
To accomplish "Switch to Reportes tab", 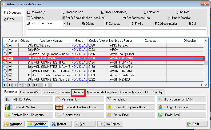I will [79, 93].
